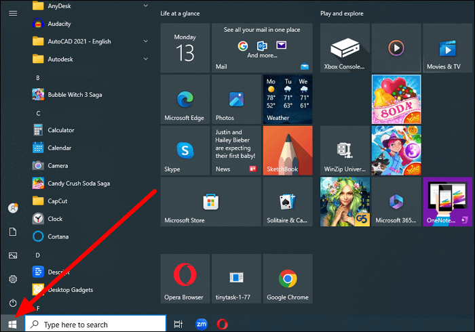Expand the Autodesk folder chevron
475x332 pixels.
coord(146,59)
